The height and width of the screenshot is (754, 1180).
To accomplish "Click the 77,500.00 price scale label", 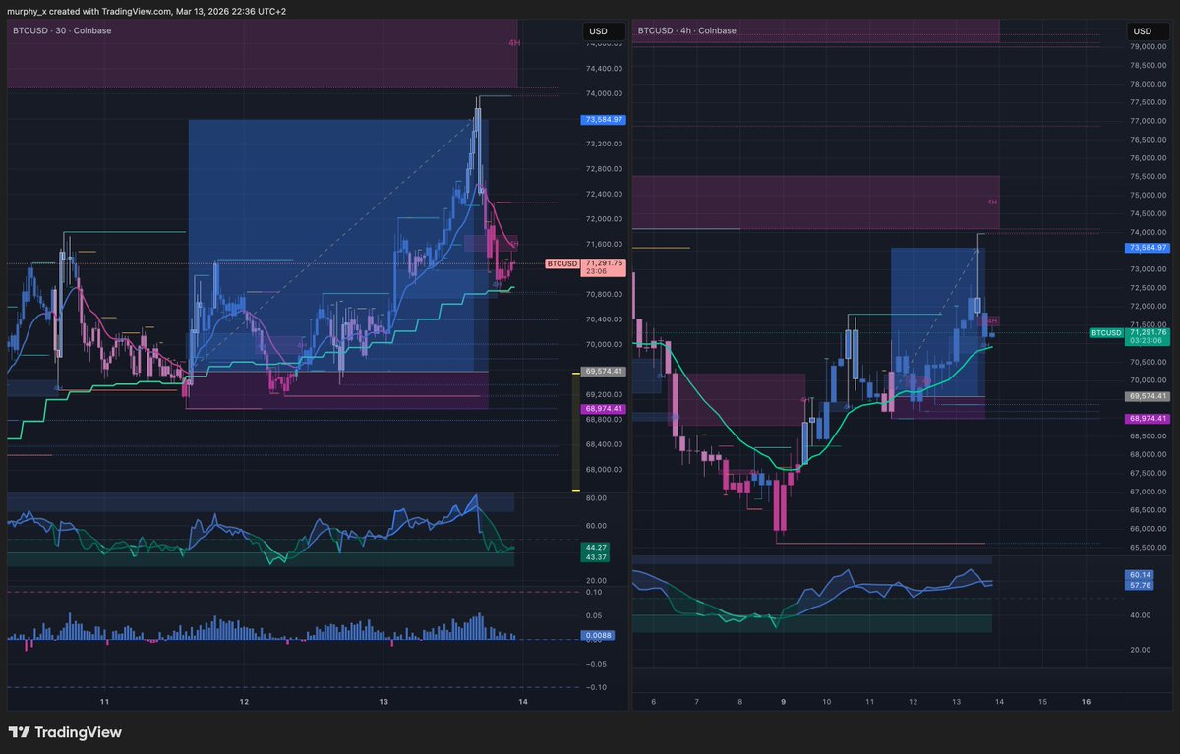I will coord(1147,102).
